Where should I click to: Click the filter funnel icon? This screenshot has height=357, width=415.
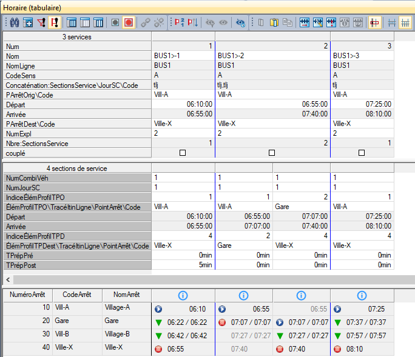pyautogui.click(x=41, y=22)
